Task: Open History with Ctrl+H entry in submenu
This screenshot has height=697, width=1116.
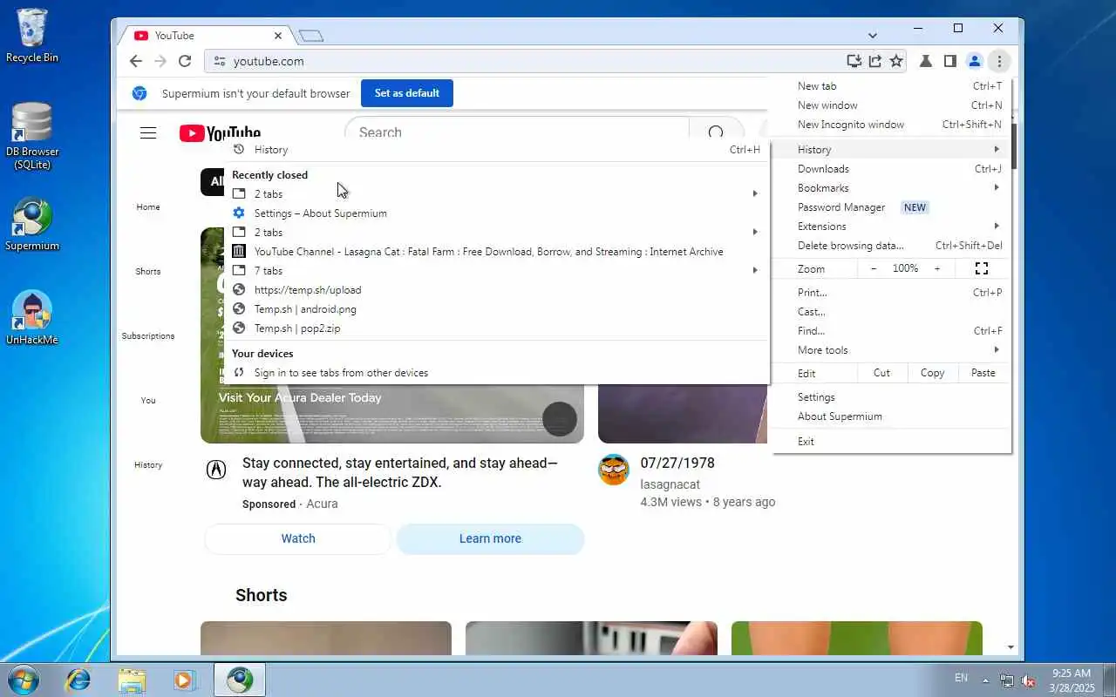Action: 497,150
